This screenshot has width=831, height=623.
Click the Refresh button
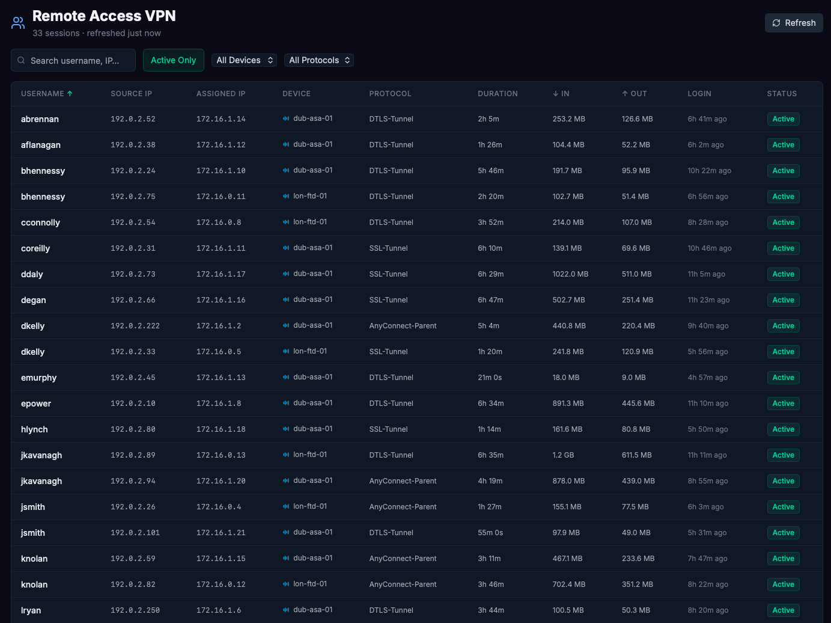(794, 23)
